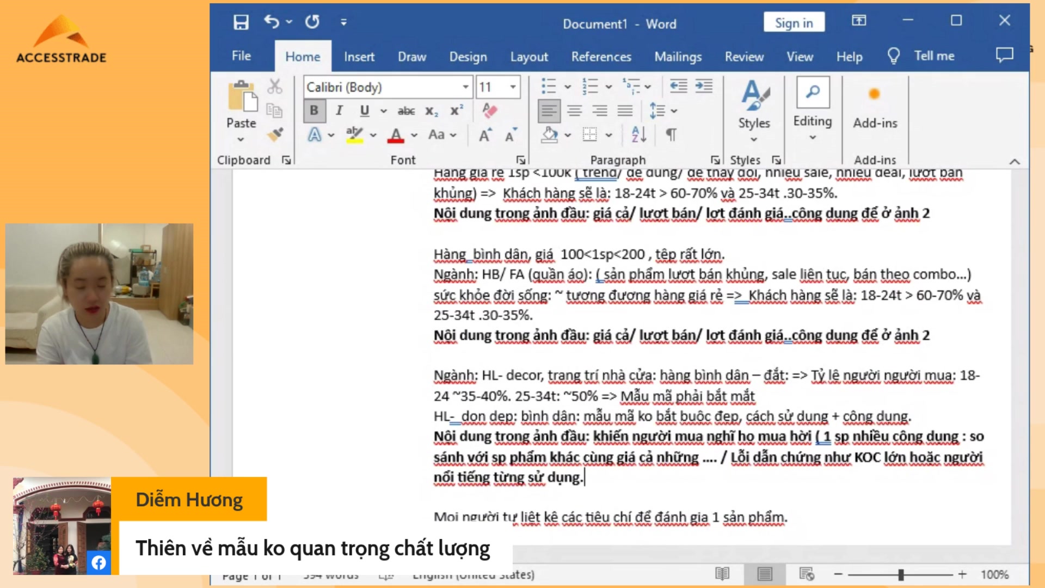Apply strikethrough to text
This screenshot has height=588, width=1045.
(406, 111)
